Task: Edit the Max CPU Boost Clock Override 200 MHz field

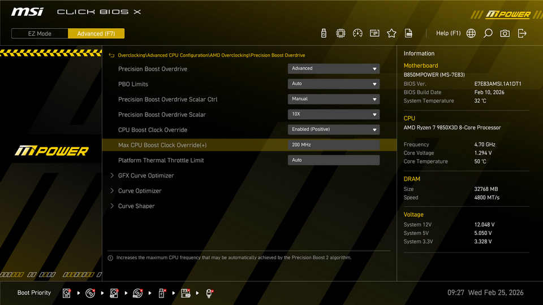Action: point(334,145)
